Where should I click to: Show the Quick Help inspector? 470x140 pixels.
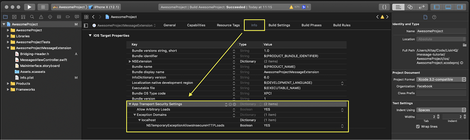[434, 17]
